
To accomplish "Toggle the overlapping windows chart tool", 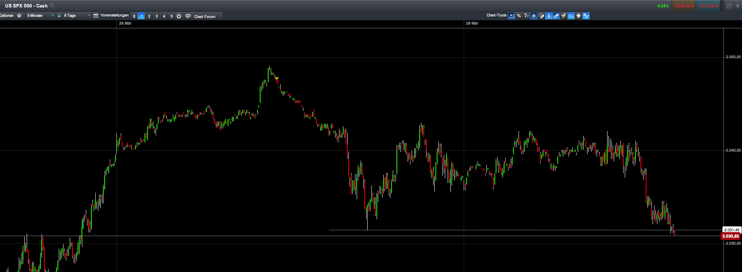I will (556, 16).
